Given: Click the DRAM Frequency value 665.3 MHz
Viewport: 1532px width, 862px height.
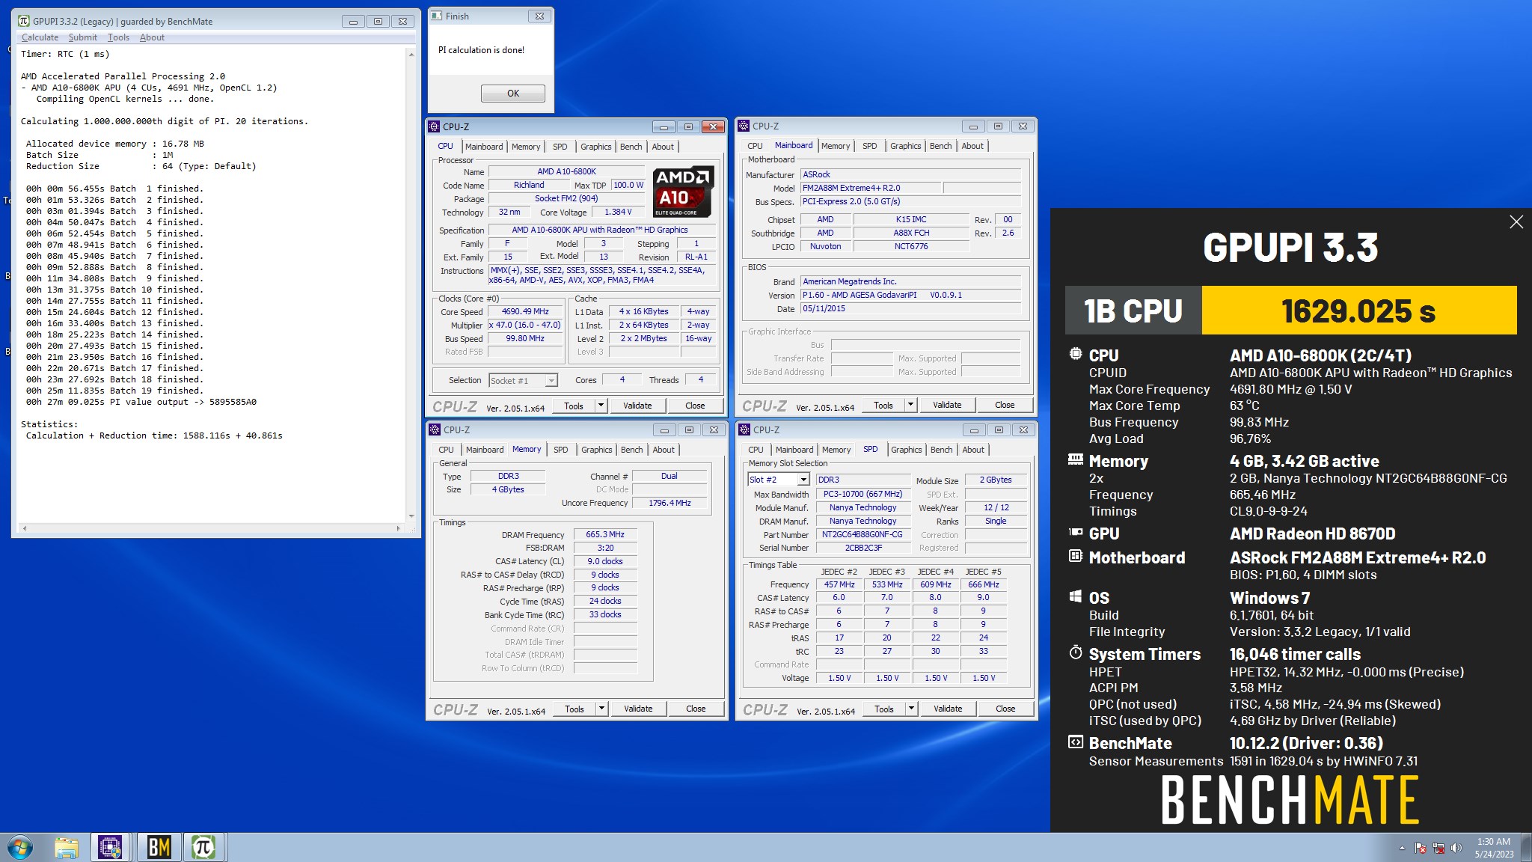Looking at the screenshot, I should [605, 534].
